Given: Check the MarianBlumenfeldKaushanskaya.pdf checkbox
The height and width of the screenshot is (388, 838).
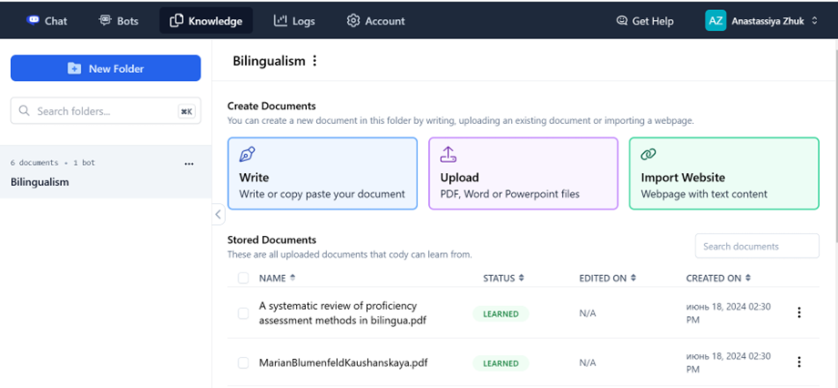Looking at the screenshot, I should click(x=243, y=362).
